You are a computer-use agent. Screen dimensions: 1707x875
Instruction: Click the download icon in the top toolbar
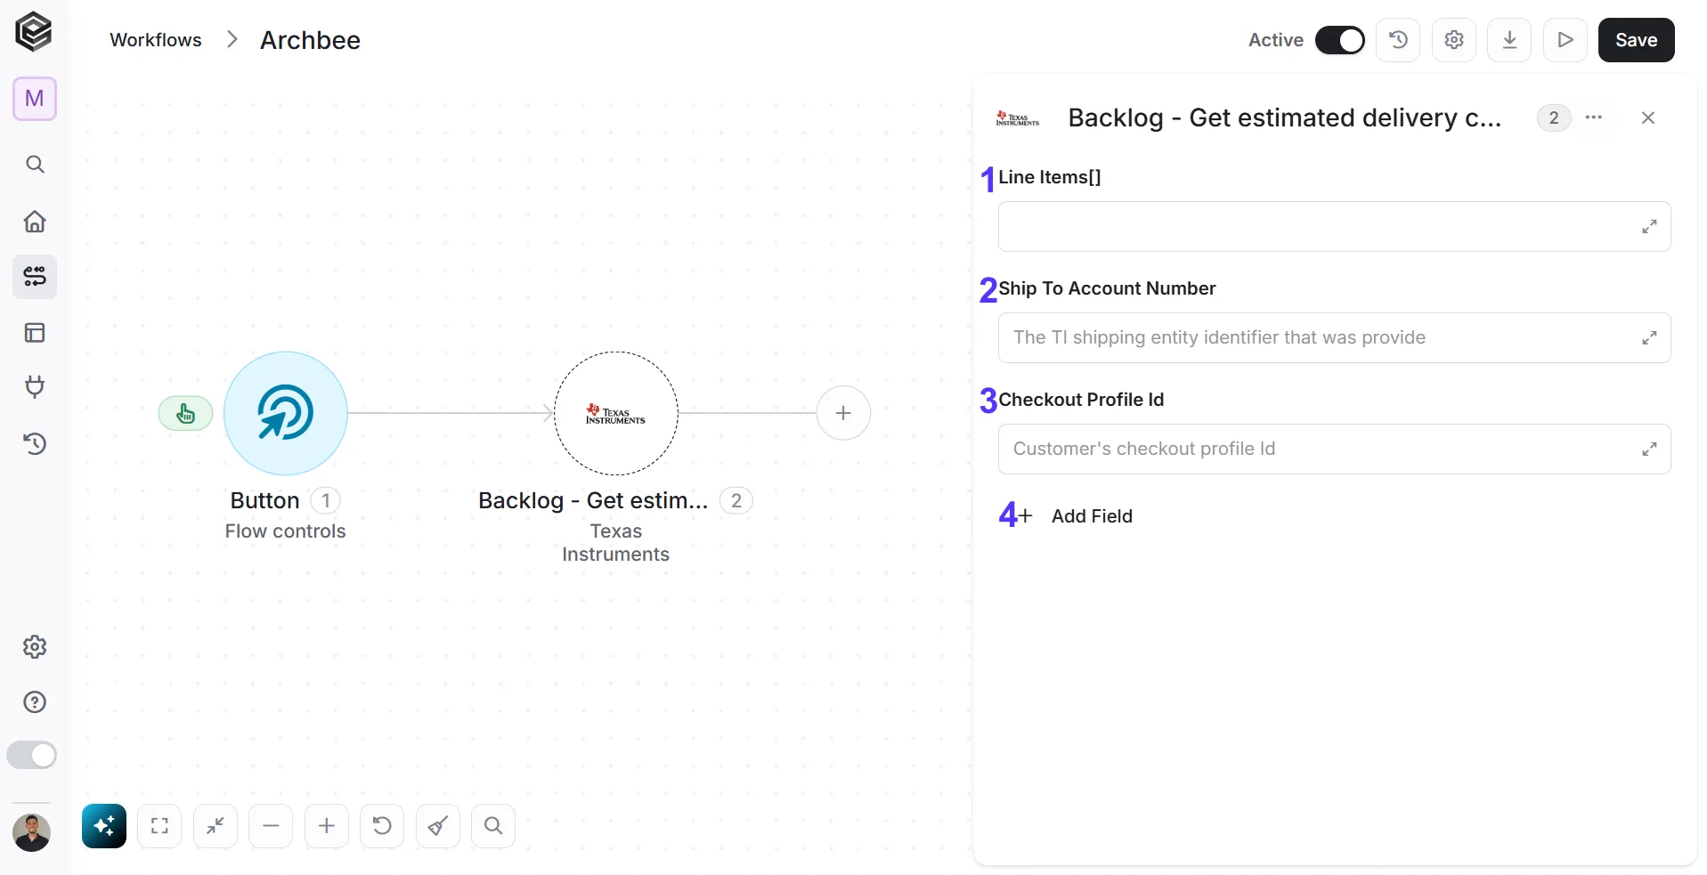pyautogui.click(x=1509, y=40)
